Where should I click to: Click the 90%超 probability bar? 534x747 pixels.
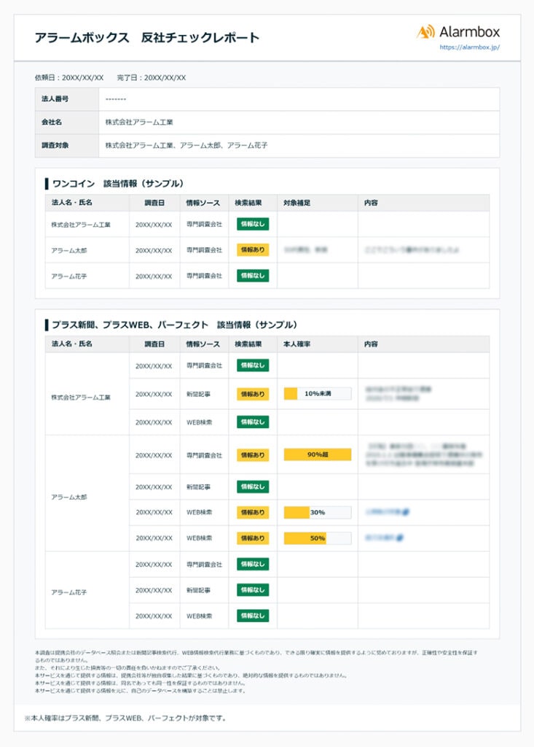[317, 454]
